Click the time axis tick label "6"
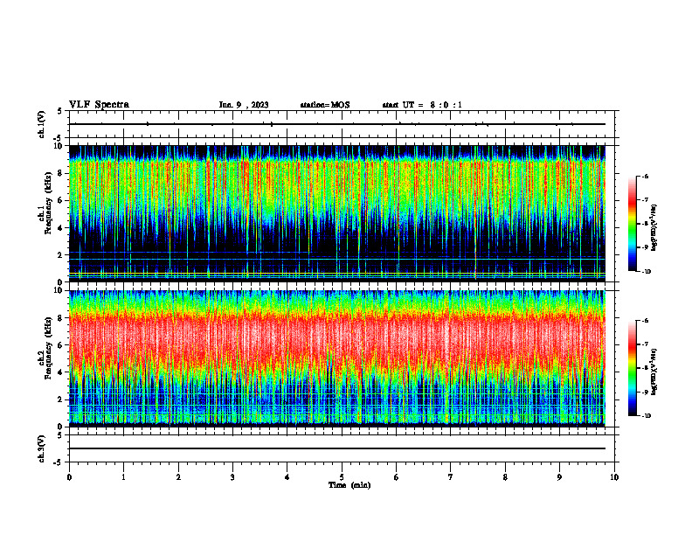This screenshot has width=692, height=535. click(x=397, y=477)
